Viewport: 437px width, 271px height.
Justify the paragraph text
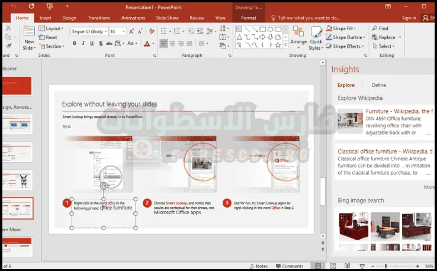[189, 43]
